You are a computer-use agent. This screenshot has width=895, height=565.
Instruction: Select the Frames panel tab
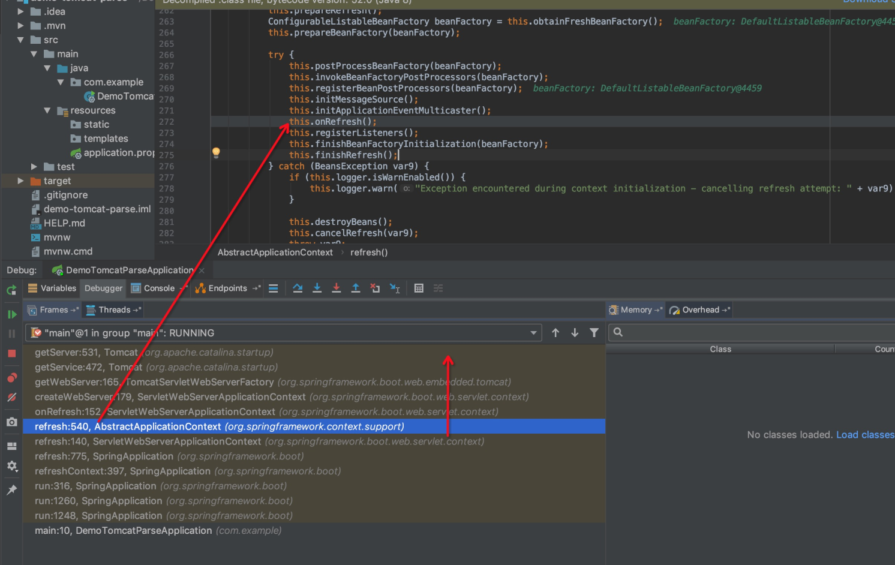click(x=53, y=310)
